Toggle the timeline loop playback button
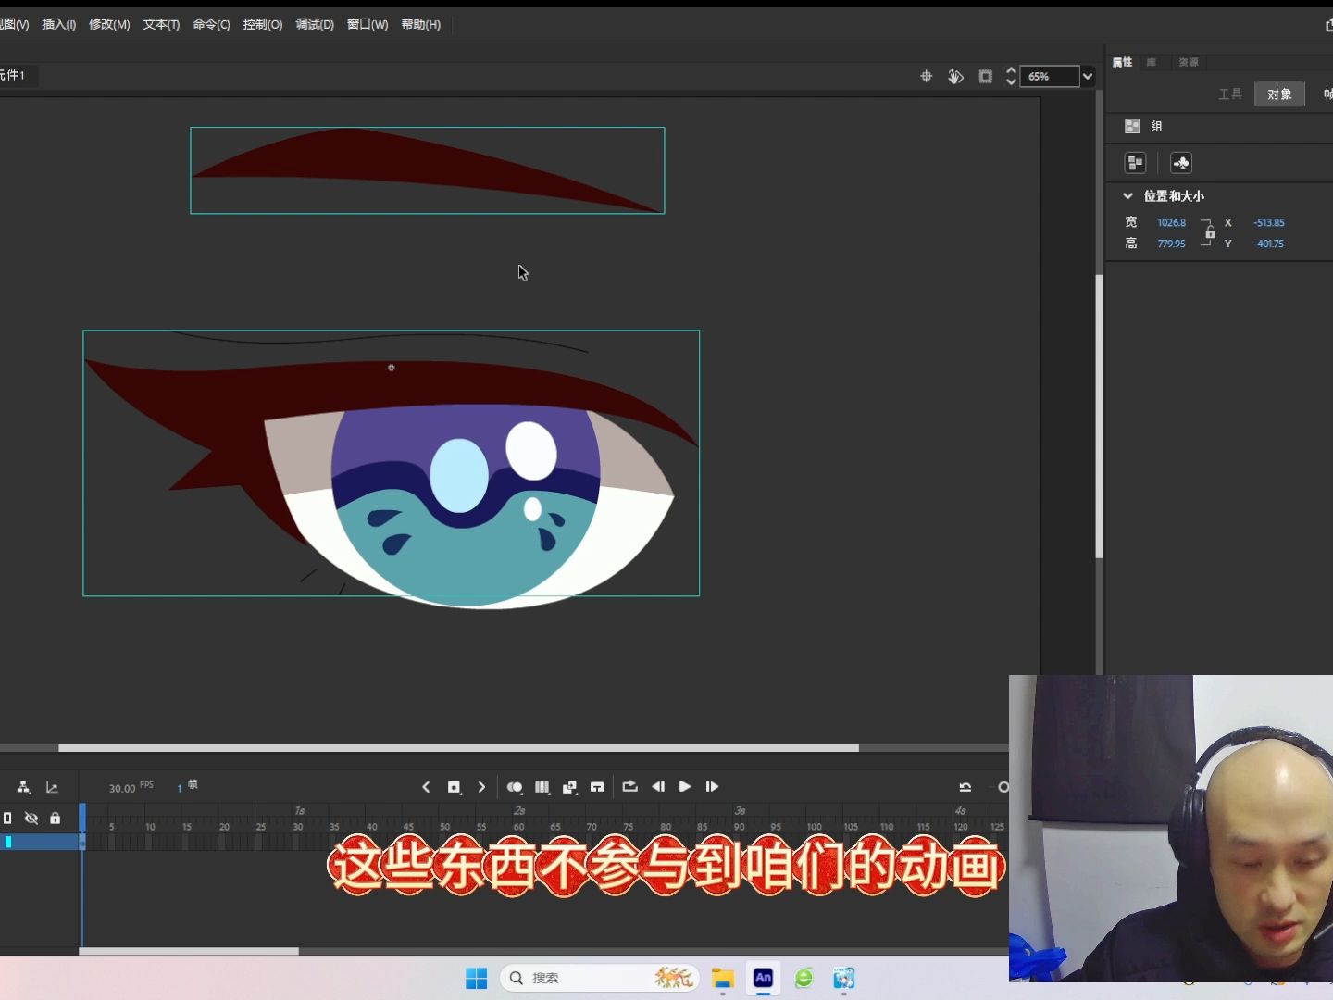The width and height of the screenshot is (1333, 1000). click(x=629, y=786)
